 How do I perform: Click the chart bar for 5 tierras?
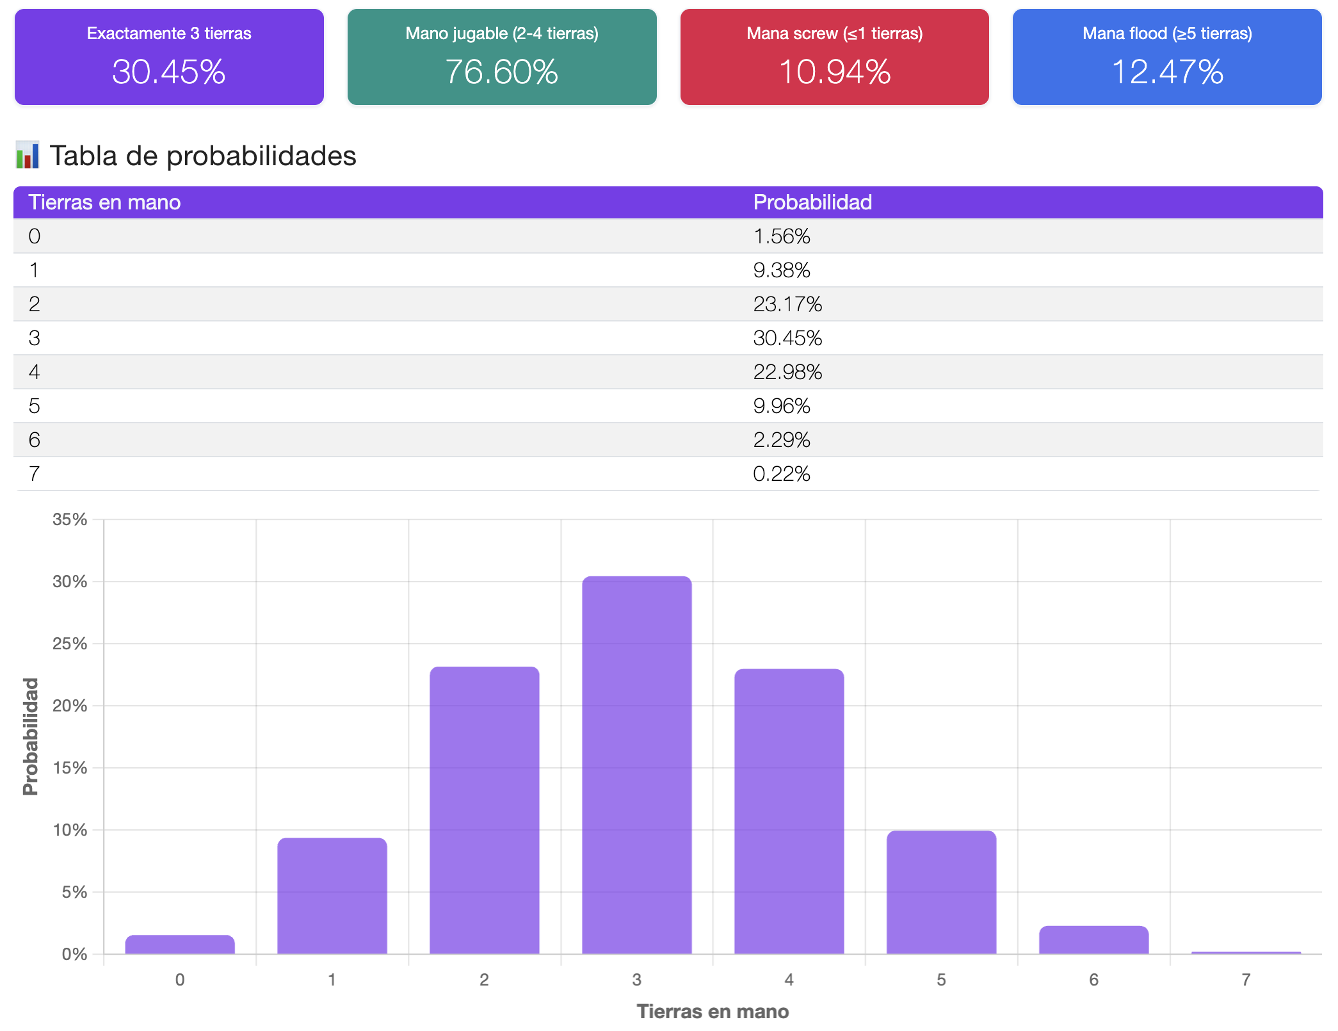tap(941, 892)
